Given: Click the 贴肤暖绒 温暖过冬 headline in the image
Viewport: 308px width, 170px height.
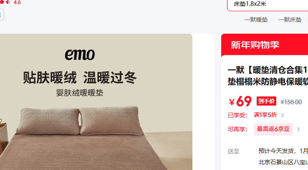Looking at the screenshot, I should pos(80,78).
